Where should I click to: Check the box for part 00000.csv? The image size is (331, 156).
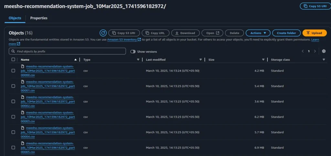coord(13,71)
